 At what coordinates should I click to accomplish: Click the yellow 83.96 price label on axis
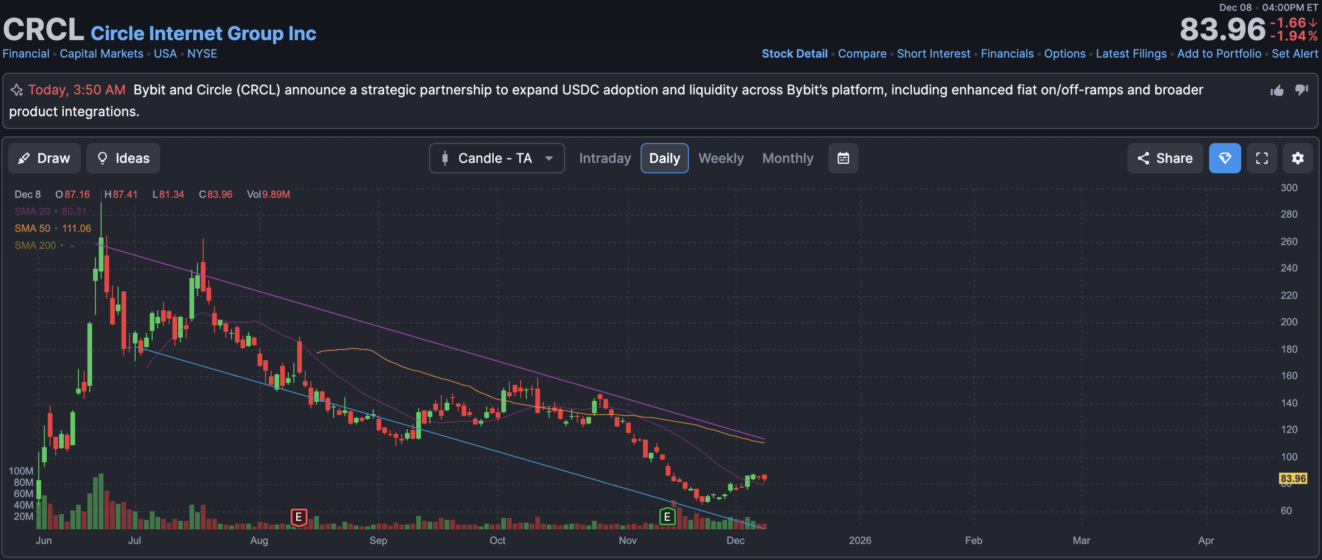(1292, 478)
